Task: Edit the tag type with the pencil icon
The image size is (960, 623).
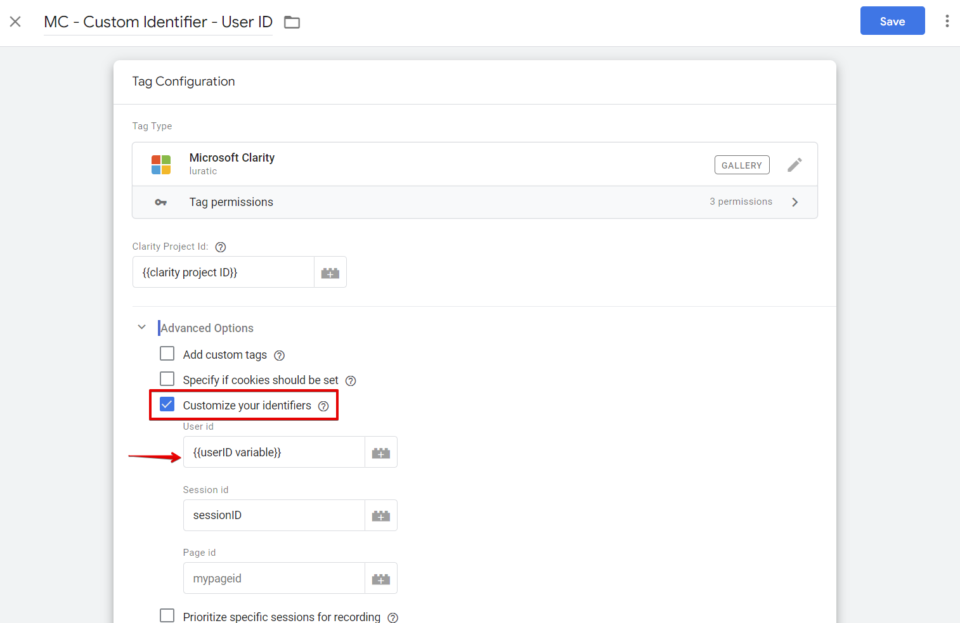Action: pyautogui.click(x=795, y=164)
